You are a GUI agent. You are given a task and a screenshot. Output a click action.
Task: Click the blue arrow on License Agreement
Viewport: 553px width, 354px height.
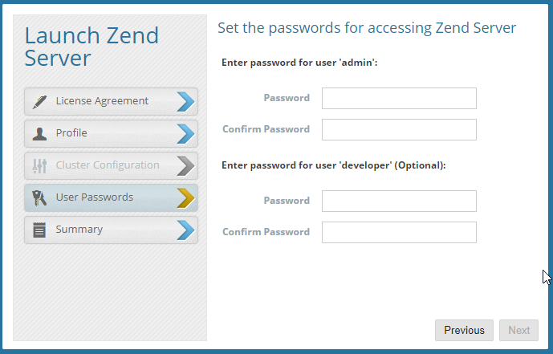click(185, 101)
